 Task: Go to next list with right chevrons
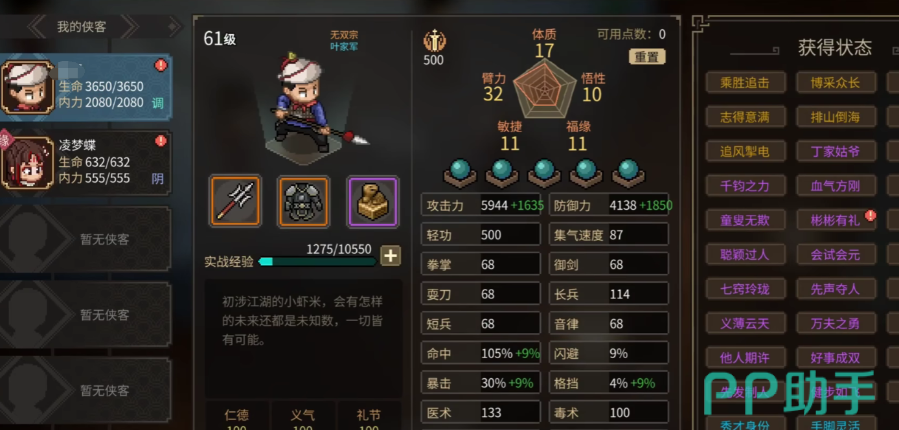(129, 27)
